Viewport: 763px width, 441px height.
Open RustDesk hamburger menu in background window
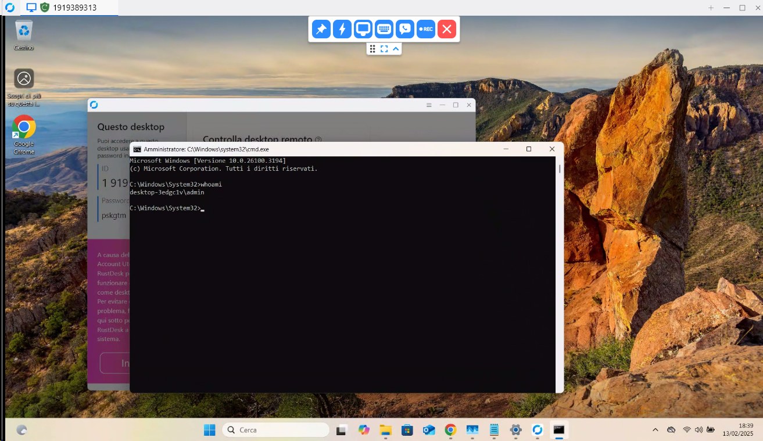429,105
